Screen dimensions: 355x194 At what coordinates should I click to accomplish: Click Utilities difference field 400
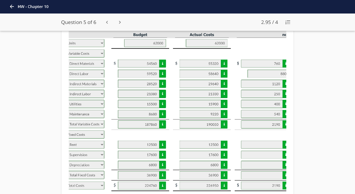click(262, 104)
